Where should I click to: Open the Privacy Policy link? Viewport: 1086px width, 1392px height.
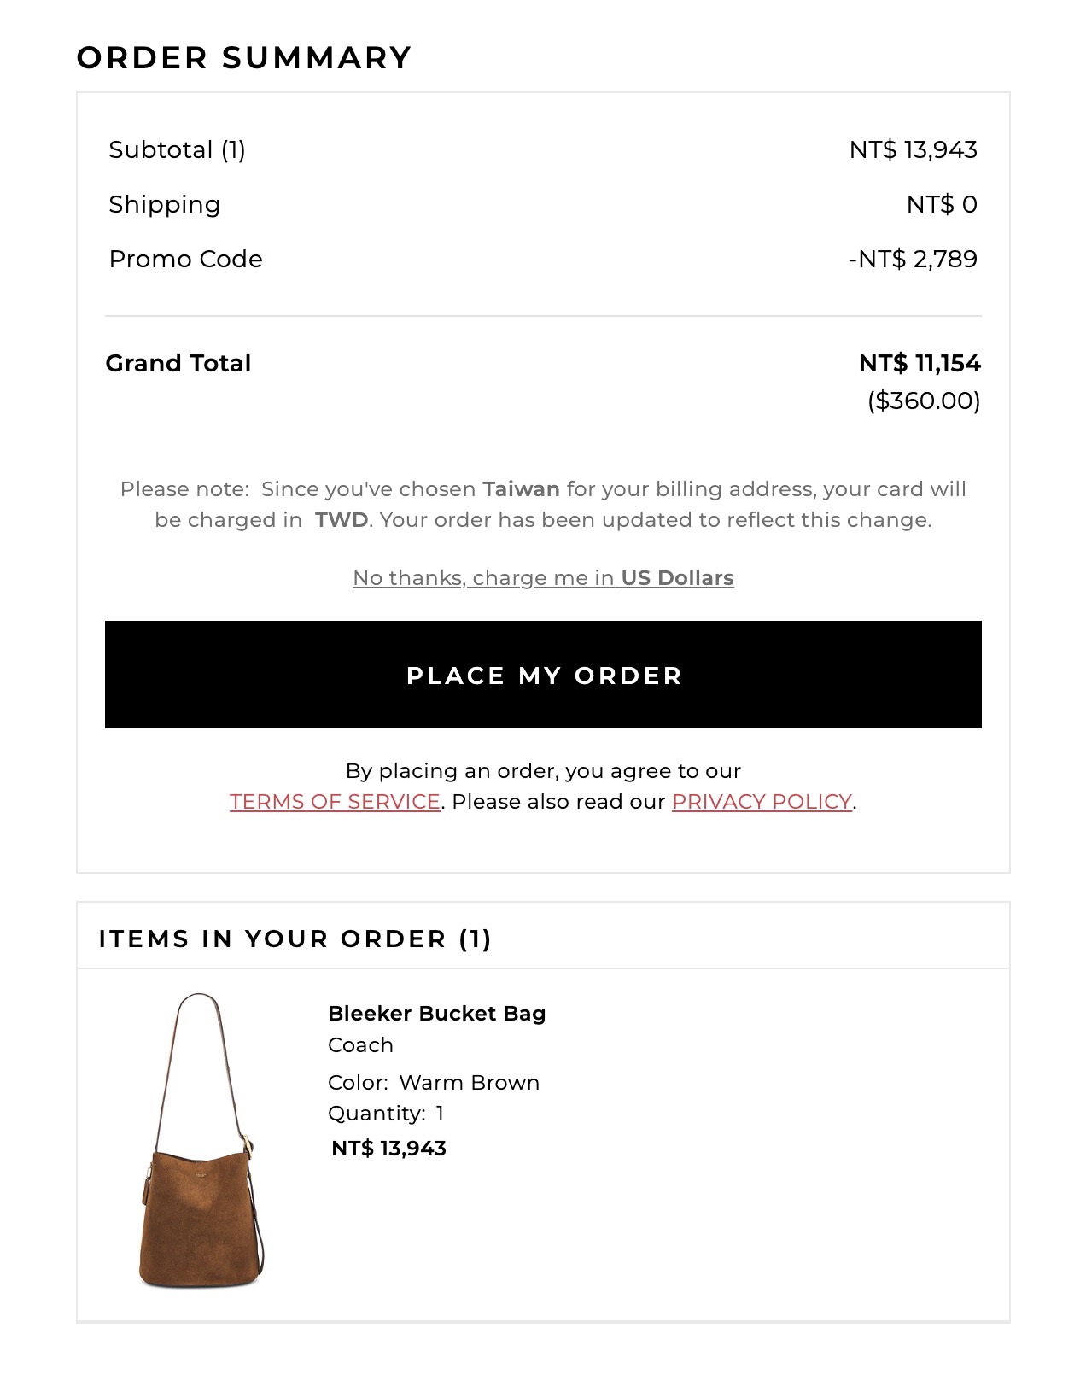(762, 802)
